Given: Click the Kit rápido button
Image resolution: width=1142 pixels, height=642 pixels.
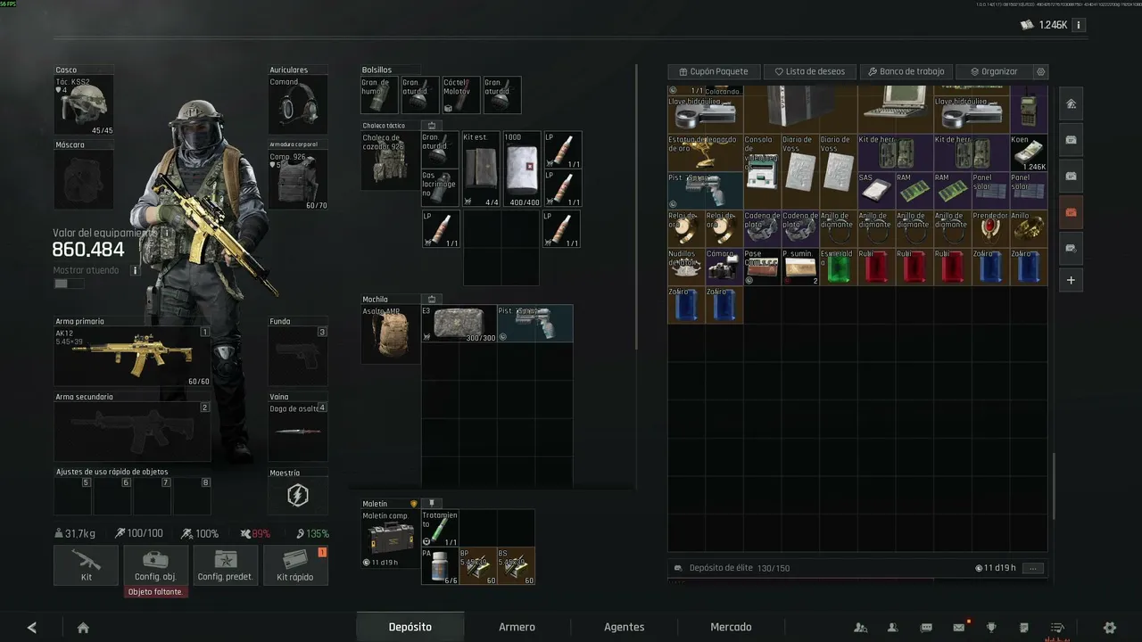Looking at the screenshot, I should coord(295,565).
